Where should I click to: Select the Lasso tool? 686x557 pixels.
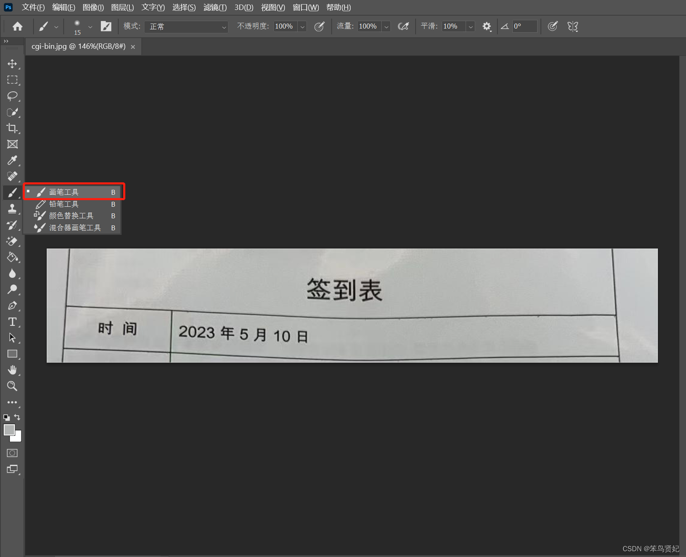(12, 96)
